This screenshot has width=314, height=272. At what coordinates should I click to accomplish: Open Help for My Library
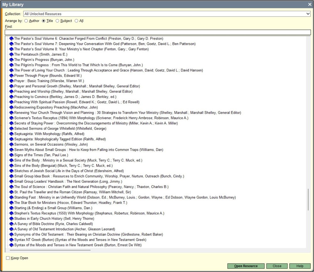pos(300,266)
